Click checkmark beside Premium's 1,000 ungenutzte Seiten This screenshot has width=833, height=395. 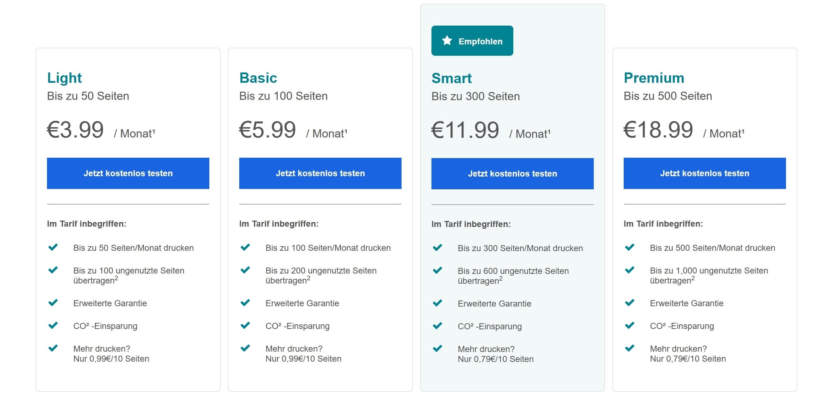pyautogui.click(x=630, y=270)
